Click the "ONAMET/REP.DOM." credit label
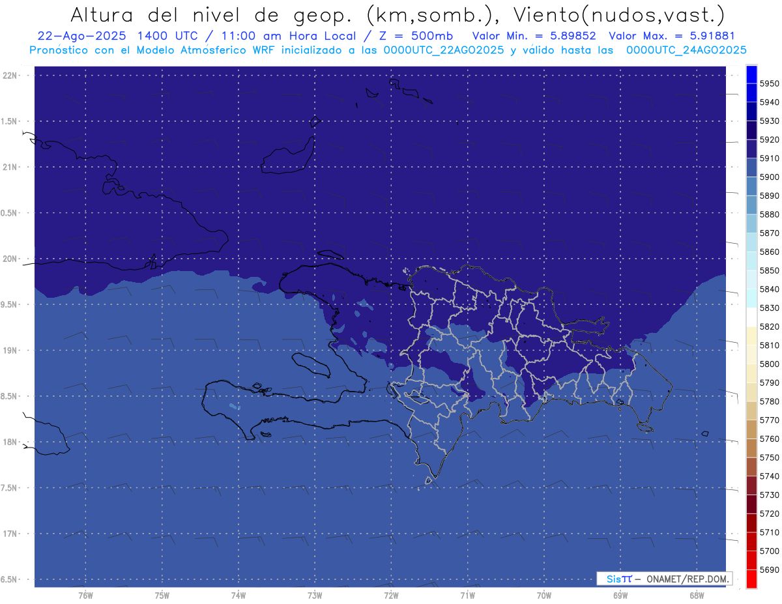The height and width of the screenshot is (604, 782). click(686, 579)
